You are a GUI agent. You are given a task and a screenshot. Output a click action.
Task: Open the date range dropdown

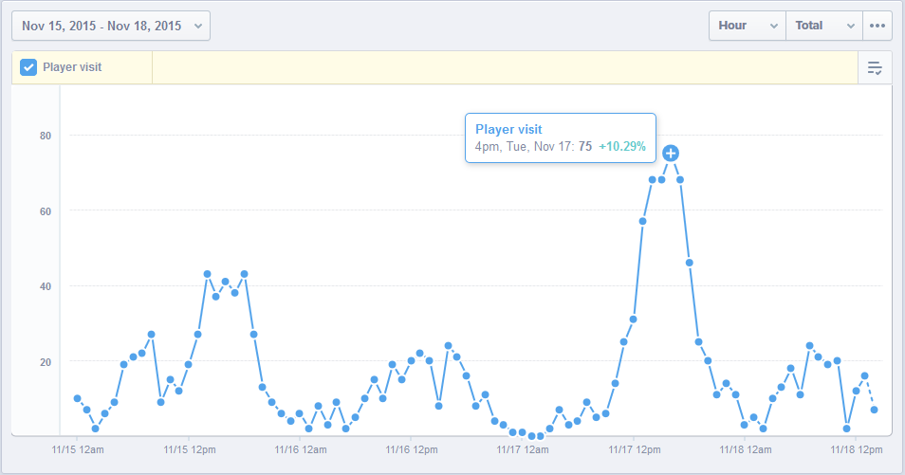(110, 26)
